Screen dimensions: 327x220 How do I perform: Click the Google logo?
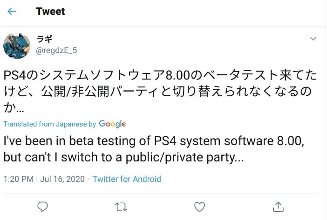pos(112,124)
